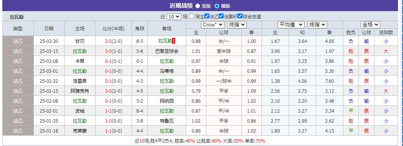Open the 终指 dropdown beside 平均值
The width and height of the screenshot is (403, 146).
(x=317, y=25)
